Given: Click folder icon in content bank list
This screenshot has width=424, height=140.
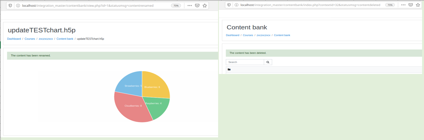Looking at the screenshot, I should [x=229, y=69].
